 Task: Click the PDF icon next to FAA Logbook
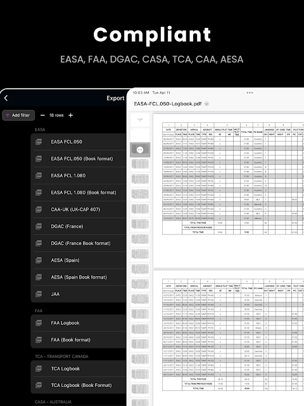pos(39,322)
